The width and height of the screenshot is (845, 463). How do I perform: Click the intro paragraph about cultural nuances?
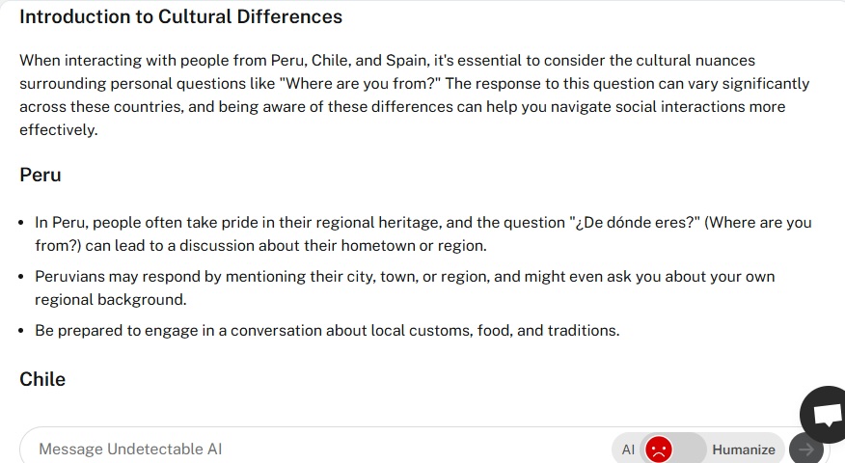point(415,95)
